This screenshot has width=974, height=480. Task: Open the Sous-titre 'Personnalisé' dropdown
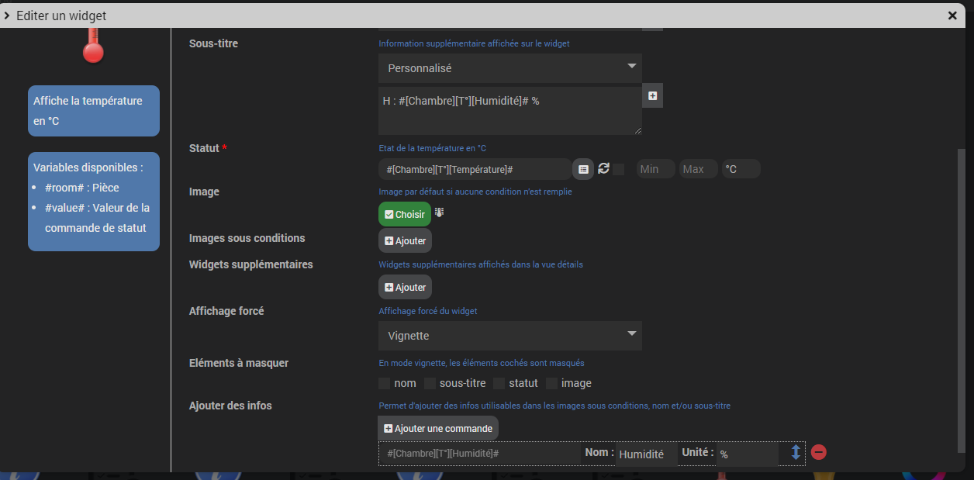coord(509,68)
